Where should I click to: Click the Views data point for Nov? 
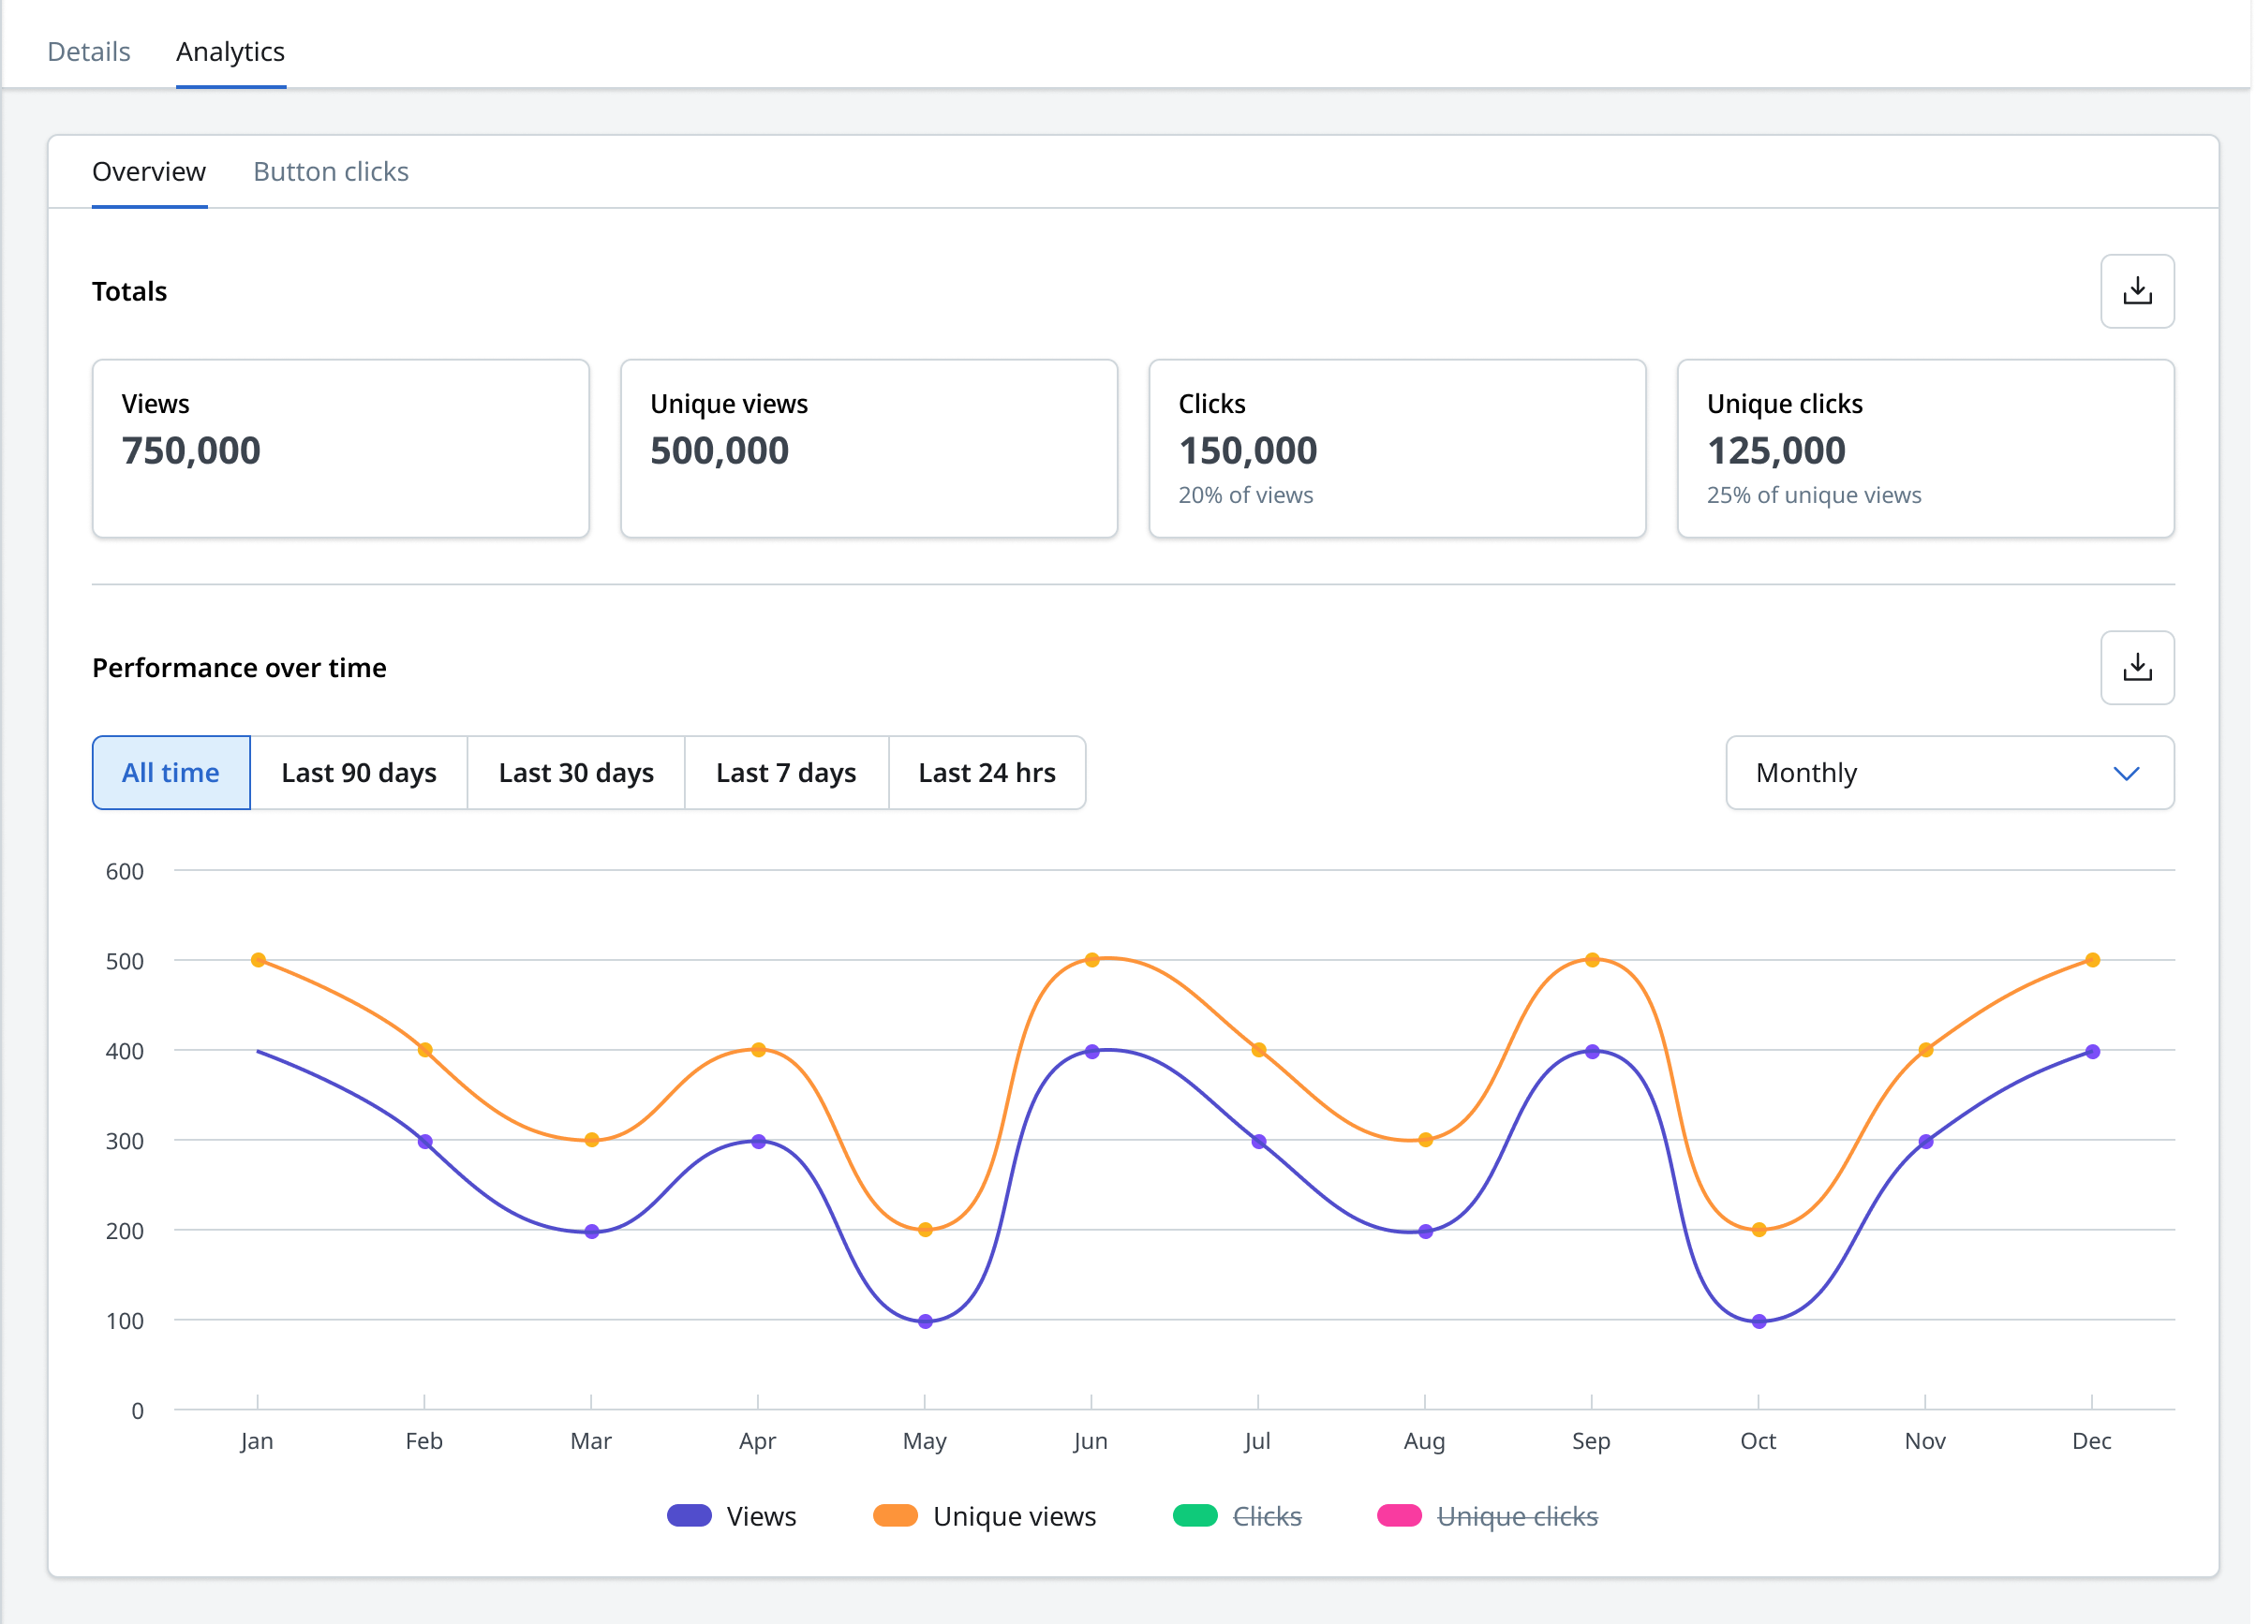(1926, 1142)
